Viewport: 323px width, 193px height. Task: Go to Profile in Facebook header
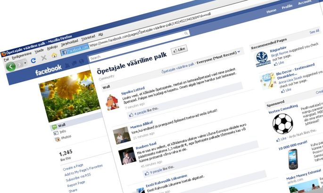(x=287, y=7)
